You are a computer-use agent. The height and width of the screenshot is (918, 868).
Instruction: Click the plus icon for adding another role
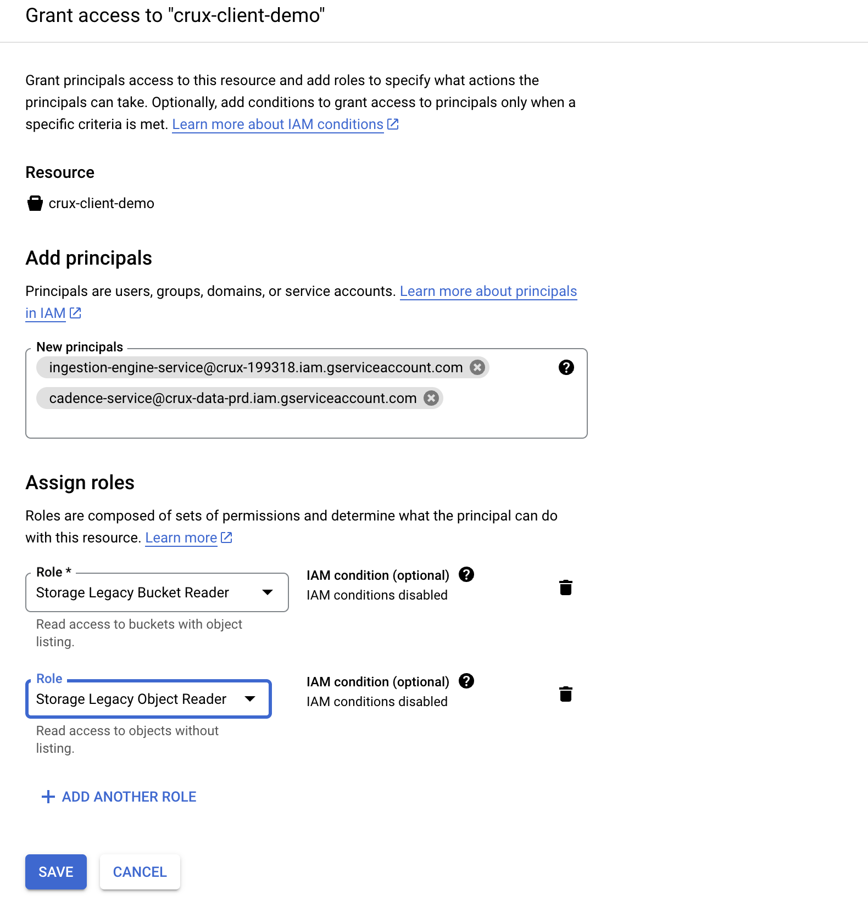tap(48, 797)
